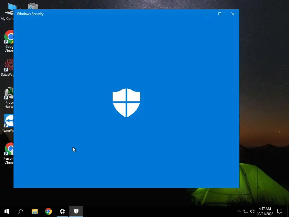Screen dimensions: 289x217
Task: Launch File Explorer from taskbar
Action: (x=34, y=211)
